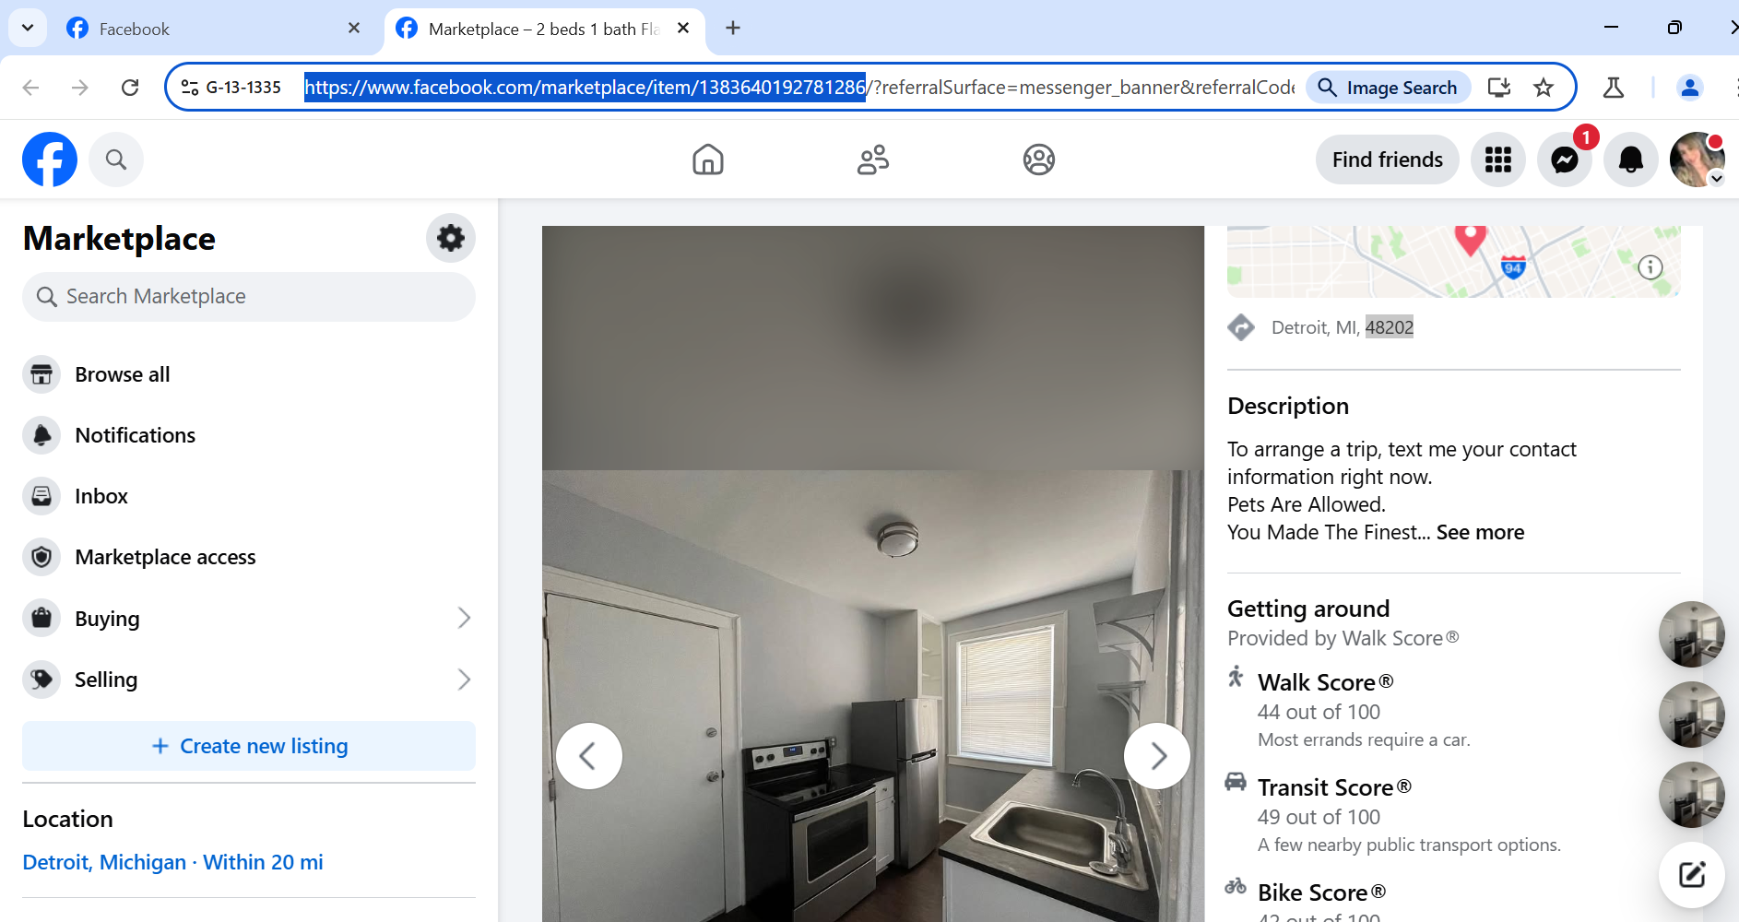Expand description with See more
The height and width of the screenshot is (922, 1739).
(1480, 532)
